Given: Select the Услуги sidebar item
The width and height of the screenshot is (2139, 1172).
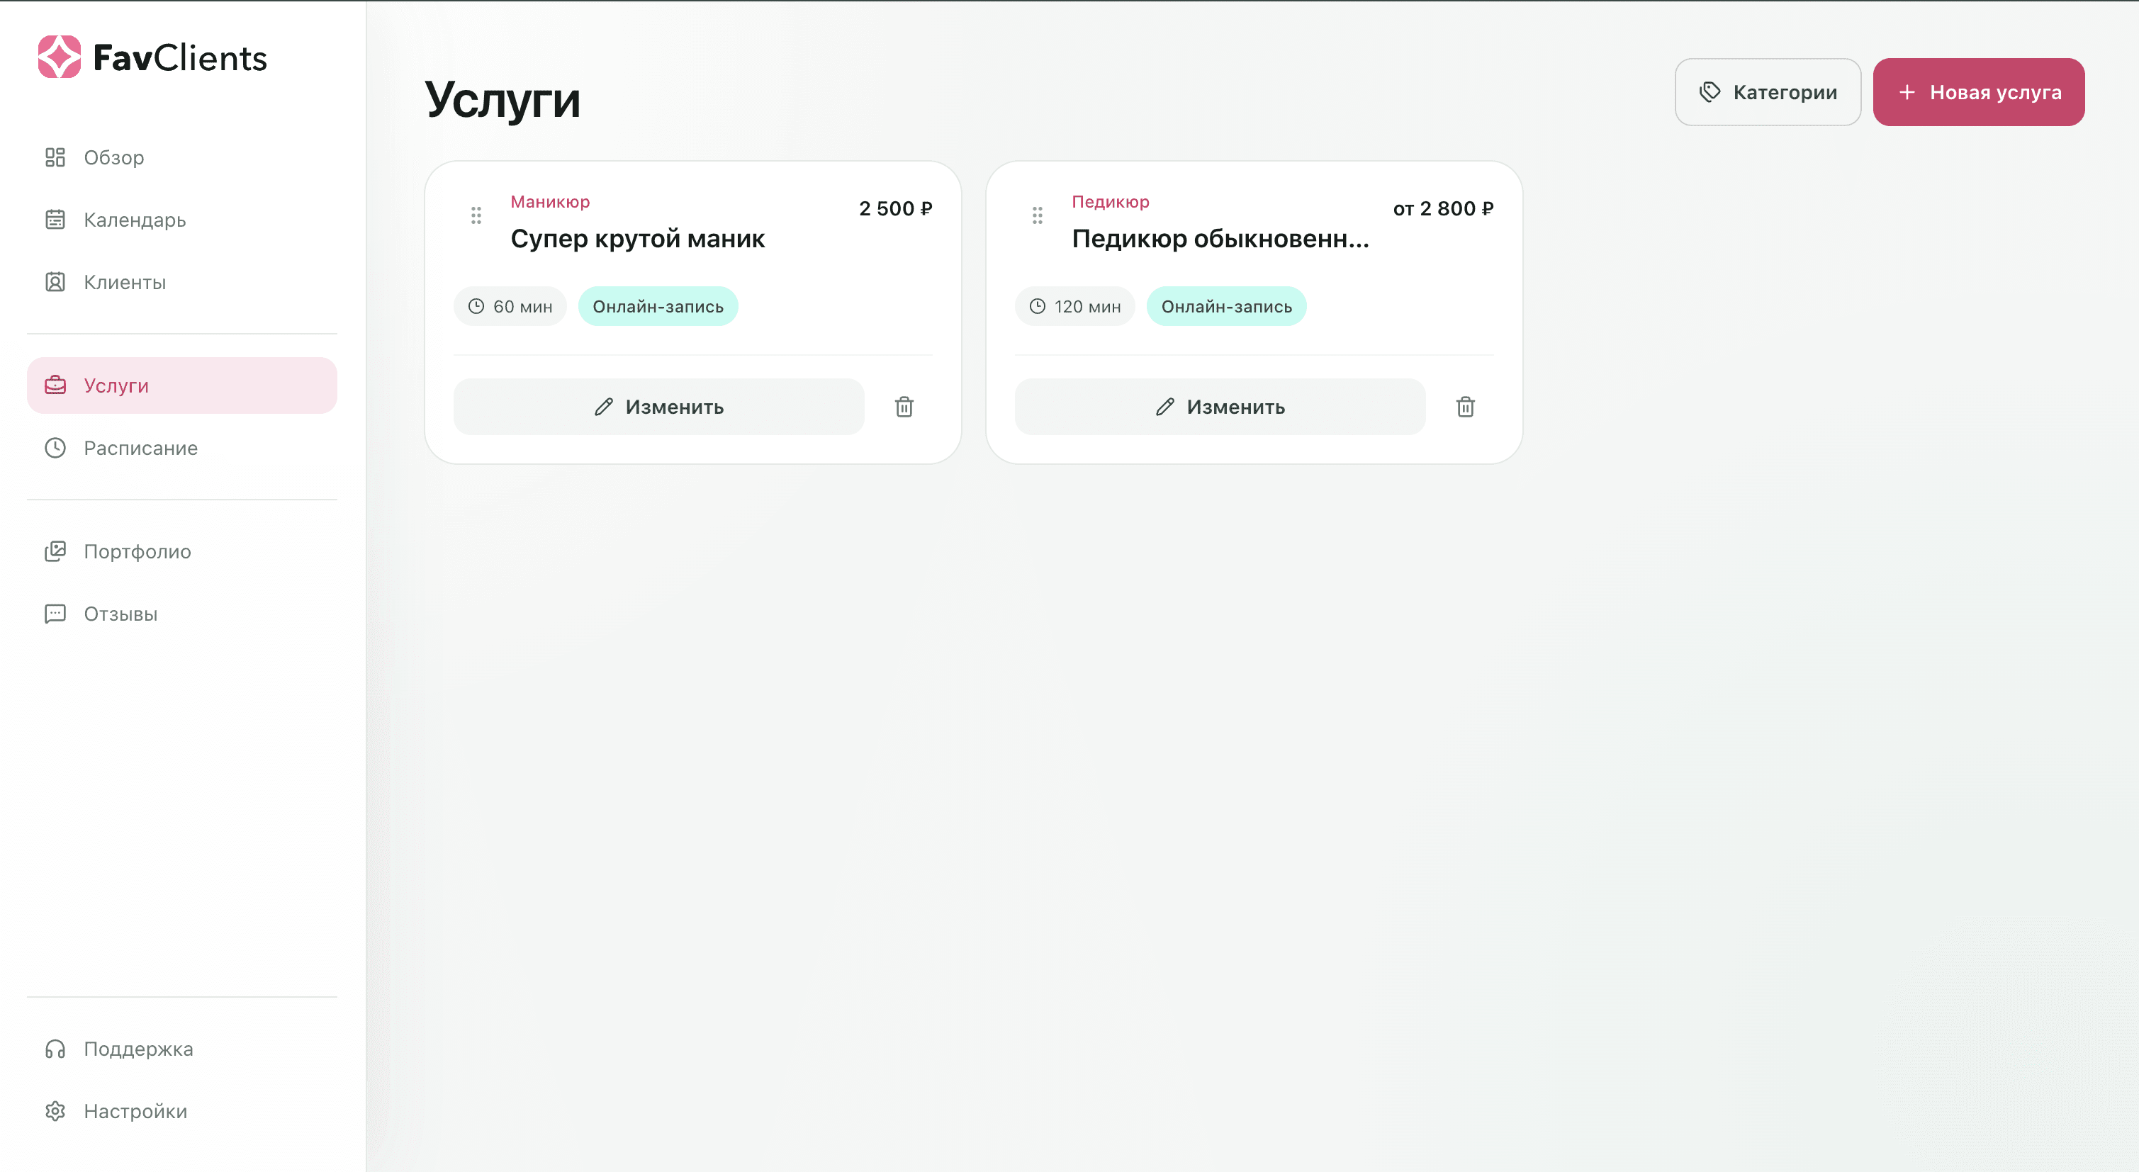Looking at the screenshot, I should pos(182,386).
